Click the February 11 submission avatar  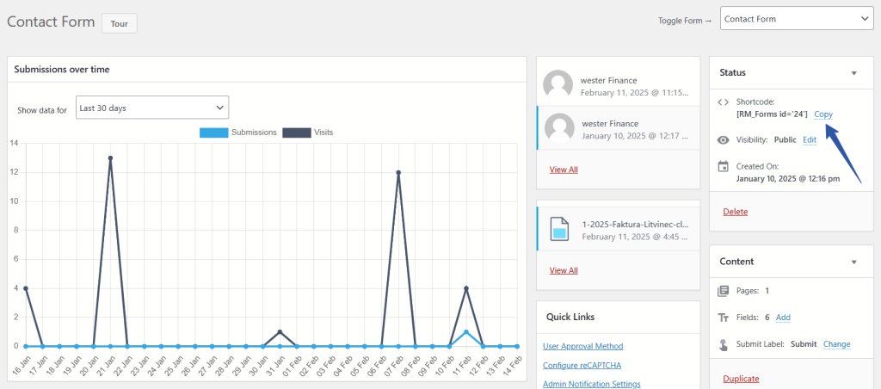pos(558,86)
